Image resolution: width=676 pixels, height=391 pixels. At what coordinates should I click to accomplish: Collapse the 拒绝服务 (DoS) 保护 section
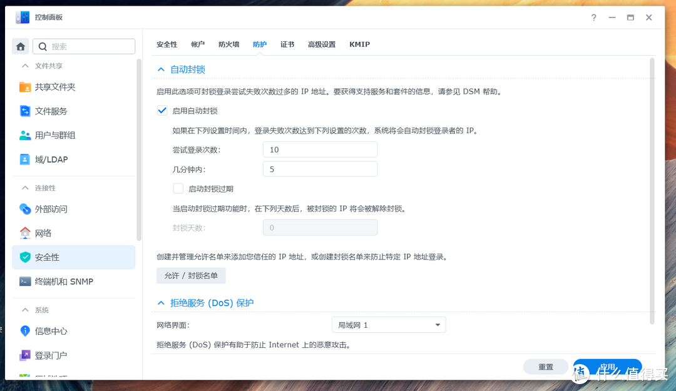(x=161, y=303)
